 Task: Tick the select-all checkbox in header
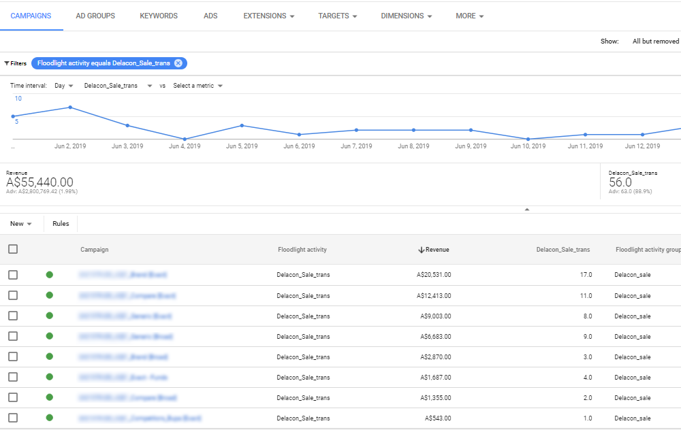[13, 249]
